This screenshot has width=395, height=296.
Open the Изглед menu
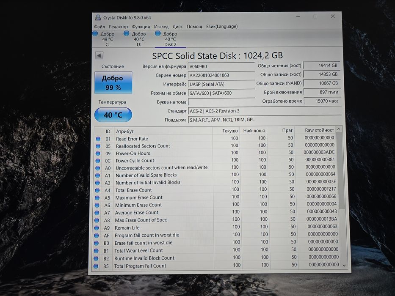point(161,27)
